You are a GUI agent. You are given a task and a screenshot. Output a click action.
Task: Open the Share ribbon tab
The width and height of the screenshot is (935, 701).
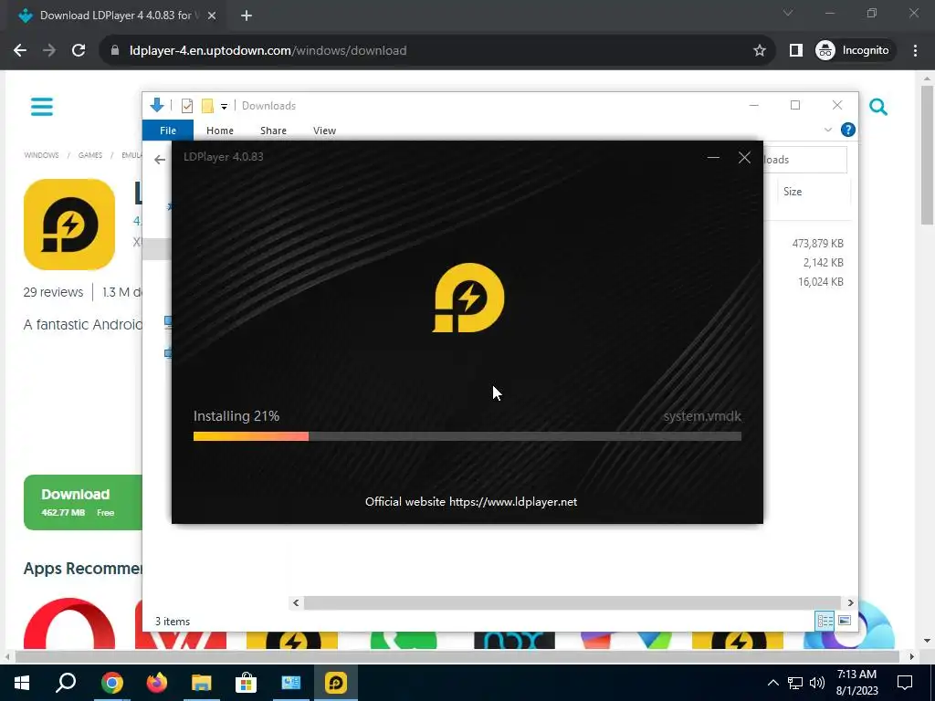point(273,130)
